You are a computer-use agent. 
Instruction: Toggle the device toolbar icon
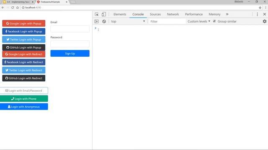[x=103, y=14]
